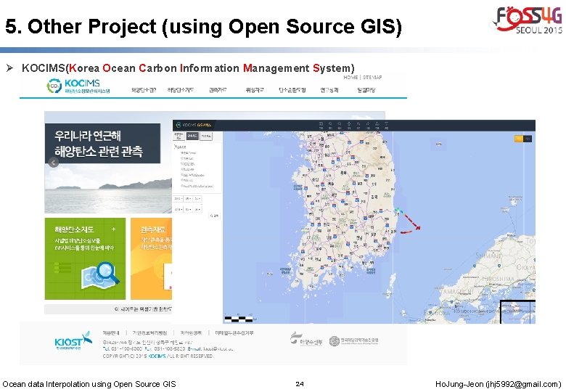
Task: Open the start date day dropdown
Action: pyautogui.click(x=197, y=198)
